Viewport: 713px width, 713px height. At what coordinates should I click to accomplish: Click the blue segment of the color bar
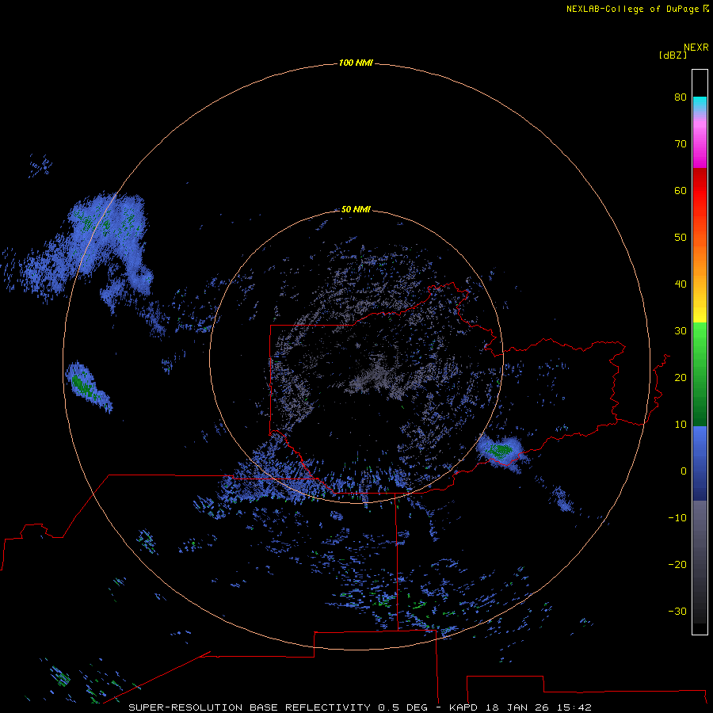tap(700, 463)
